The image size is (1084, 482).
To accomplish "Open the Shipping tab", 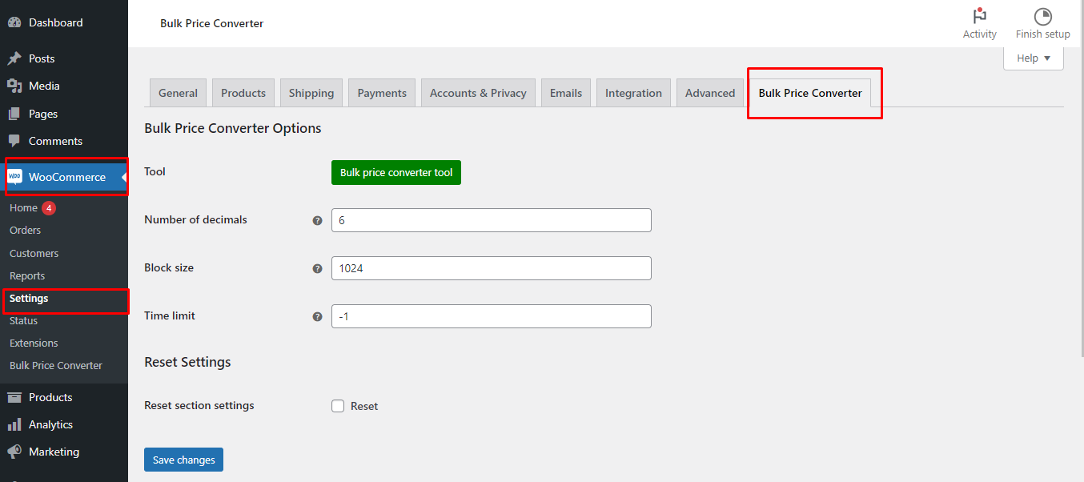I will pyautogui.click(x=311, y=93).
